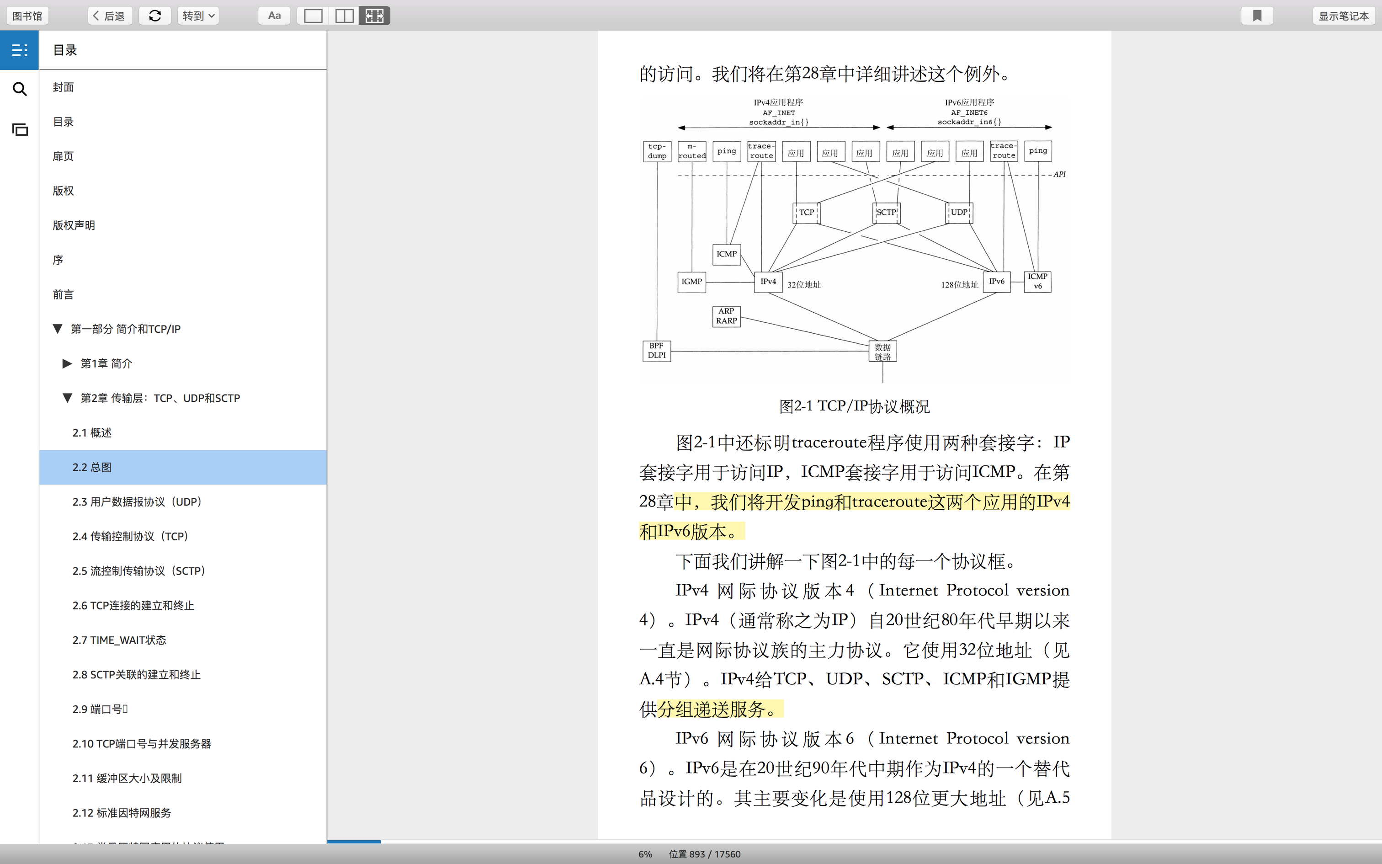
Task: Open section 2.7 TIME_WAIT状态
Action: [x=119, y=640]
